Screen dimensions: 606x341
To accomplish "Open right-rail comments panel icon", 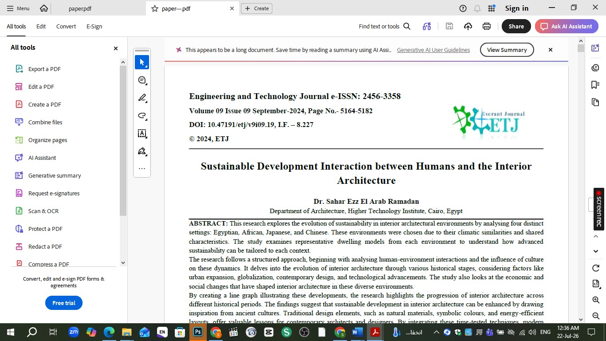I will pyautogui.click(x=595, y=67).
